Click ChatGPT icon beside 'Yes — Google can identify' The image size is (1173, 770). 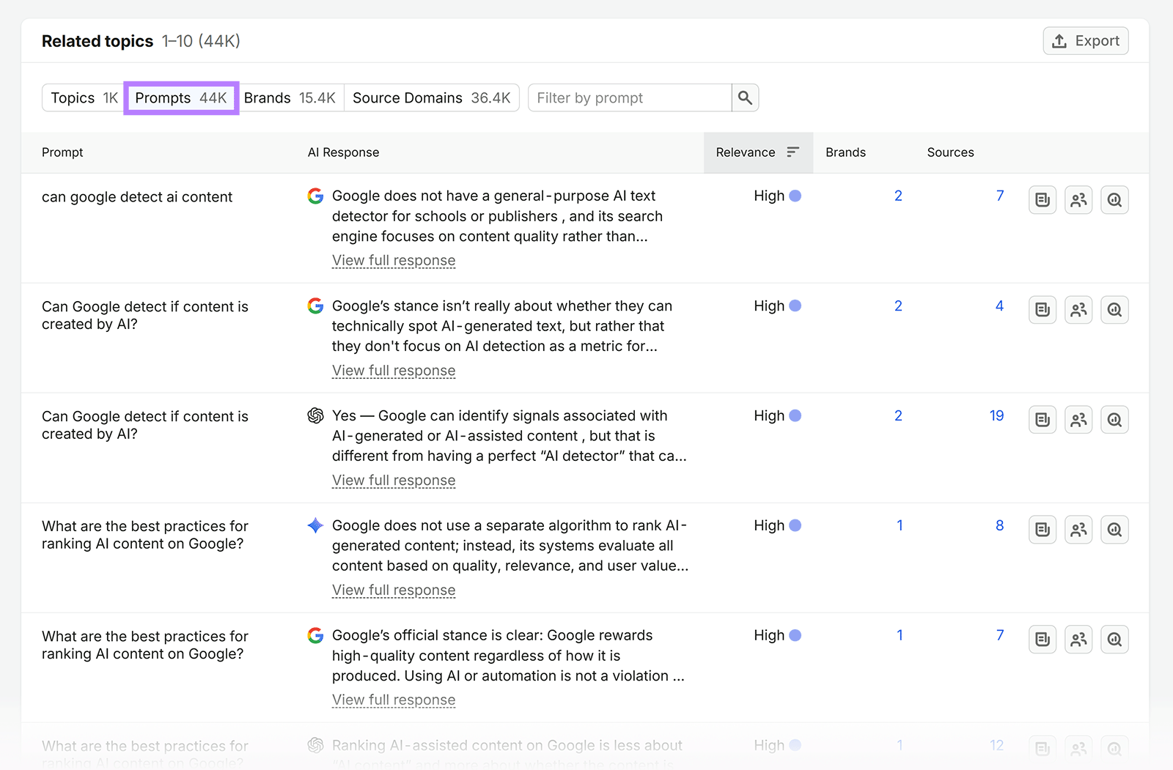click(315, 415)
